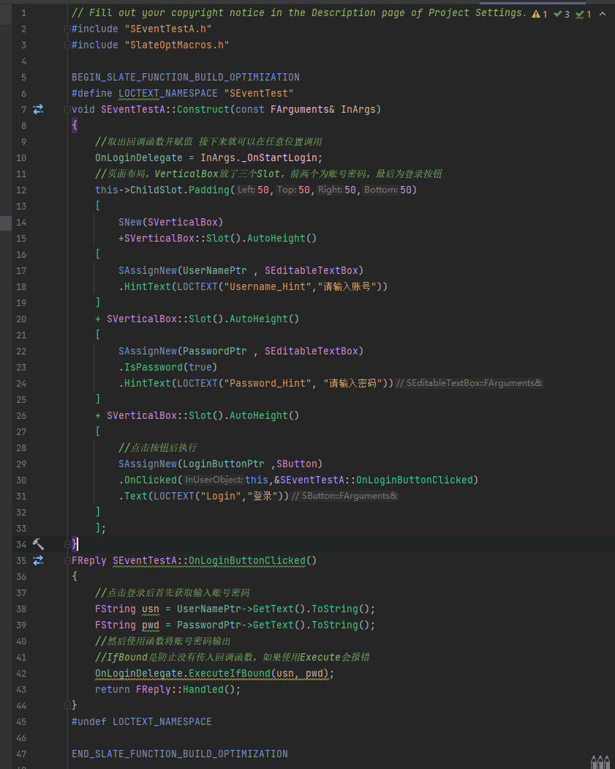
Task: Click the middle pencil icon at screen bottom right
Action: coord(599,762)
